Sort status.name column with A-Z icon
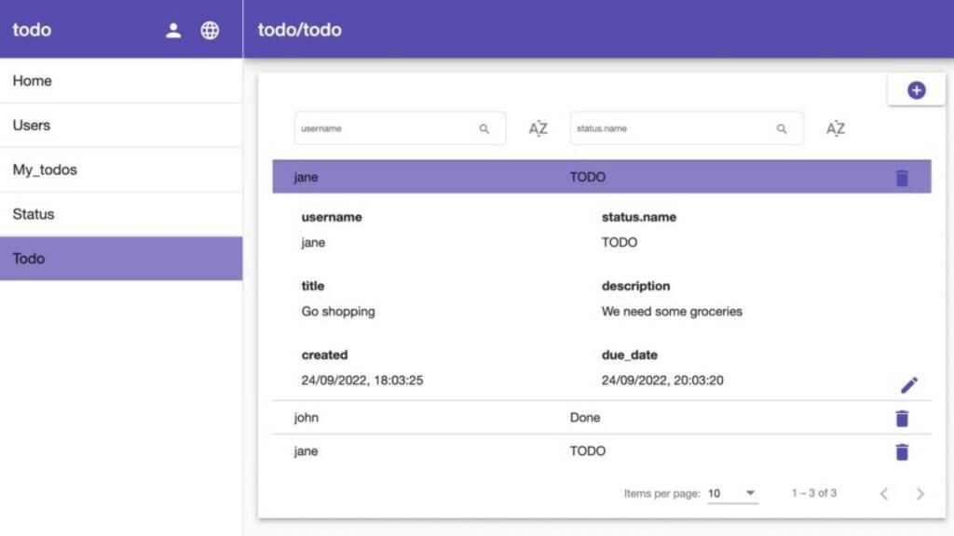 pos(836,128)
